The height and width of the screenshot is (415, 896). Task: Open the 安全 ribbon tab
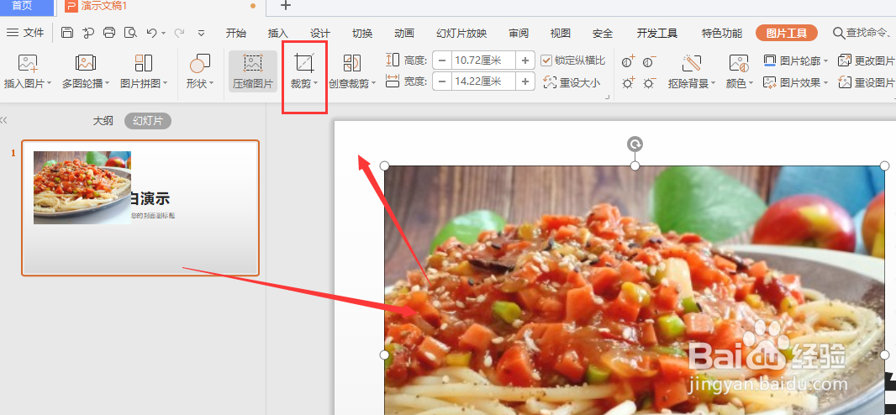tap(603, 33)
